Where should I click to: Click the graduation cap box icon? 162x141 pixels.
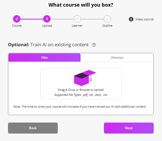(85, 78)
